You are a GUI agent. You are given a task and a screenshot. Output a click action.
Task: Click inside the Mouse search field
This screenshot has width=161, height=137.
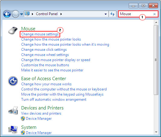point(136,14)
